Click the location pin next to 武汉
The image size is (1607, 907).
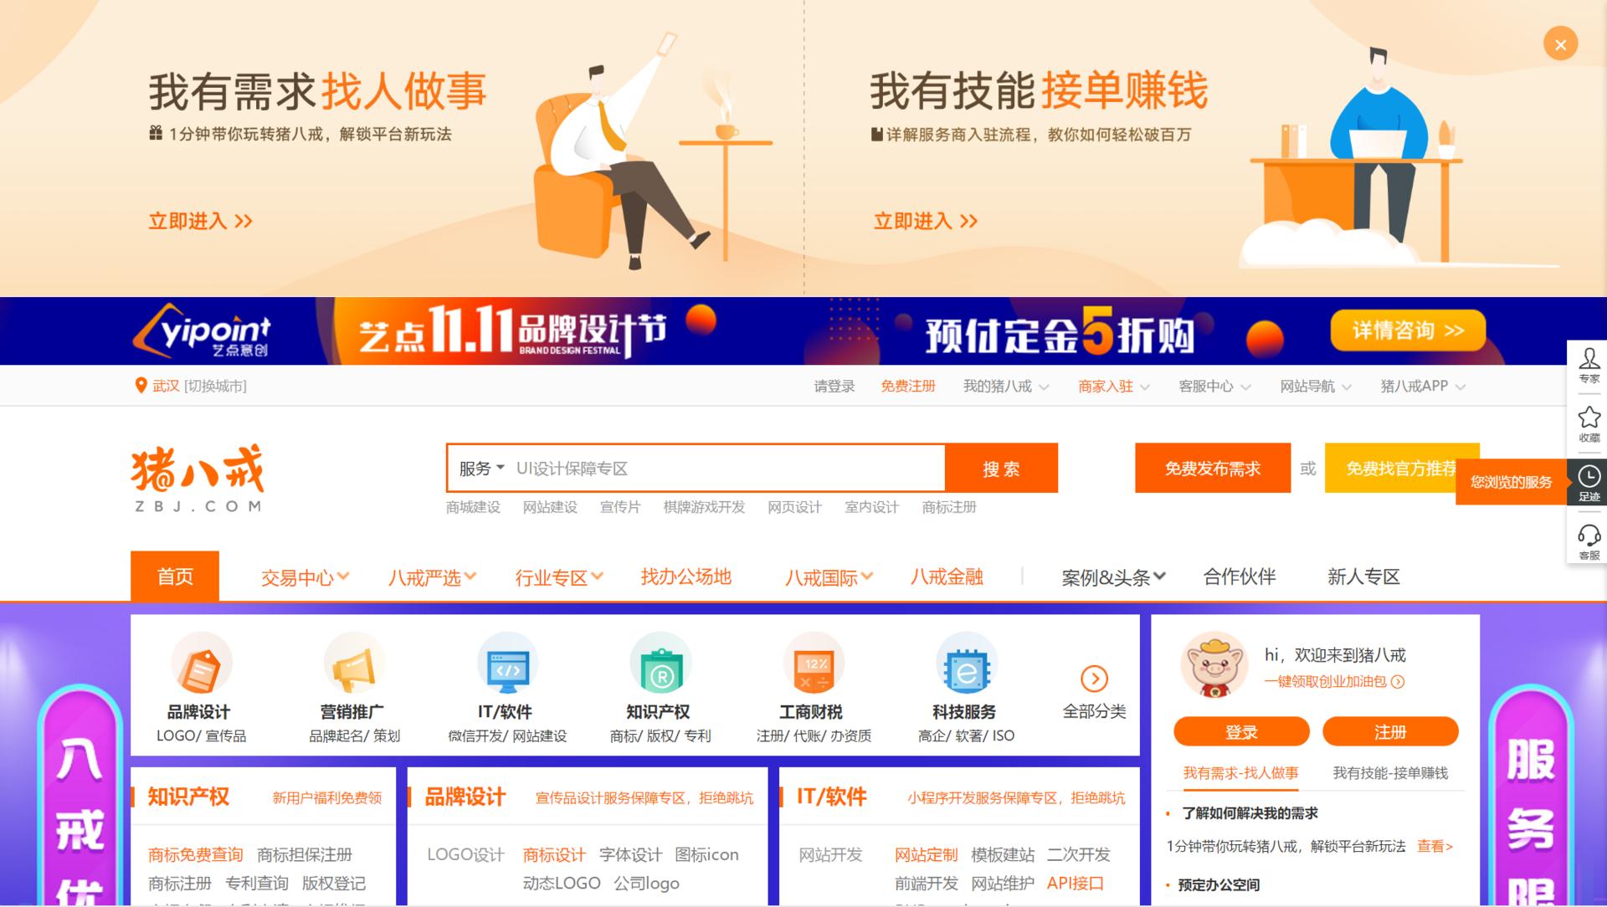pos(141,385)
